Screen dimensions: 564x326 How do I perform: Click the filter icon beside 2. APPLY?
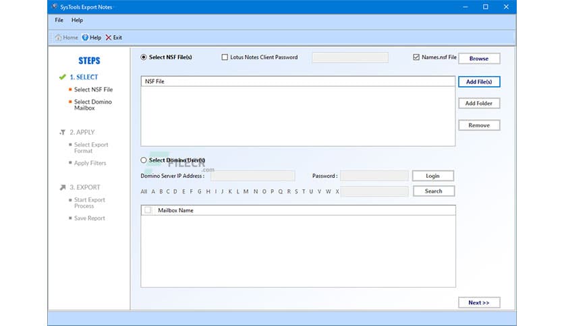pyautogui.click(x=63, y=132)
